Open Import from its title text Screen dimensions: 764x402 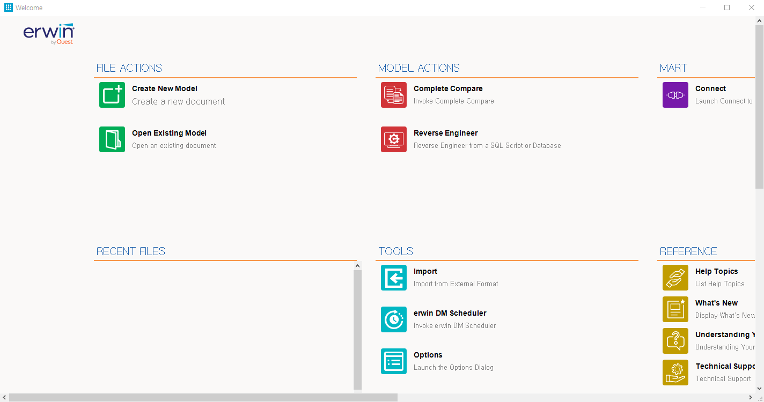click(x=425, y=271)
